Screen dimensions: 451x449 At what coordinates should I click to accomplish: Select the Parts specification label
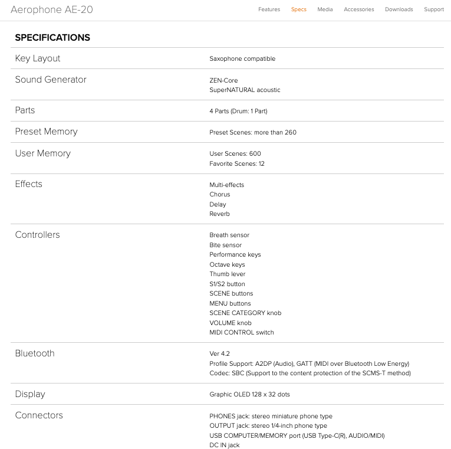click(x=25, y=110)
